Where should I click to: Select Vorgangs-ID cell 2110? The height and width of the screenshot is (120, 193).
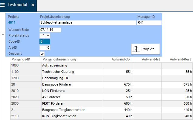[26, 116]
